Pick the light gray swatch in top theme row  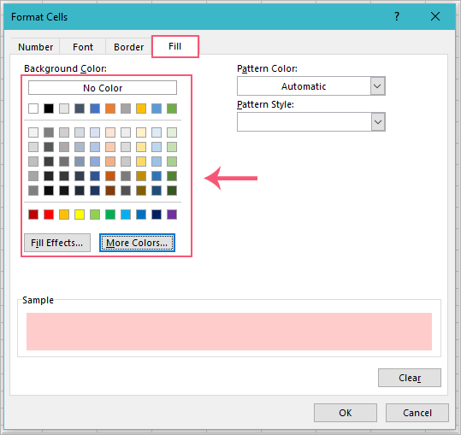(x=64, y=109)
